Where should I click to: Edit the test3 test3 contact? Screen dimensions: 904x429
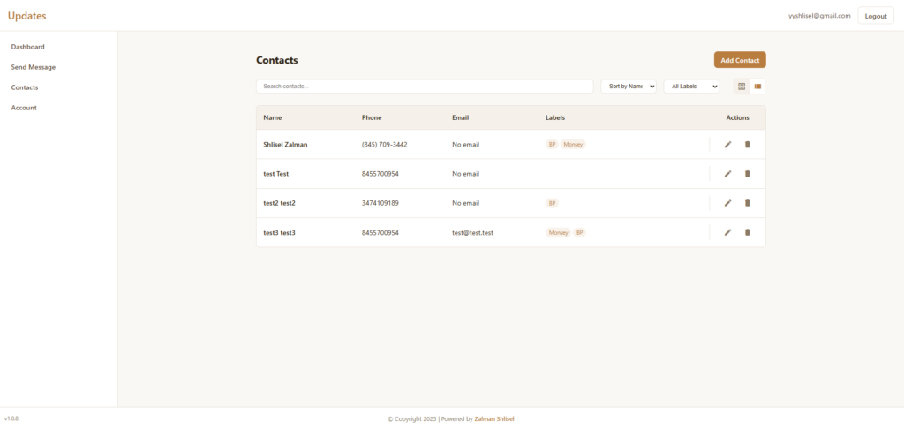coord(727,232)
